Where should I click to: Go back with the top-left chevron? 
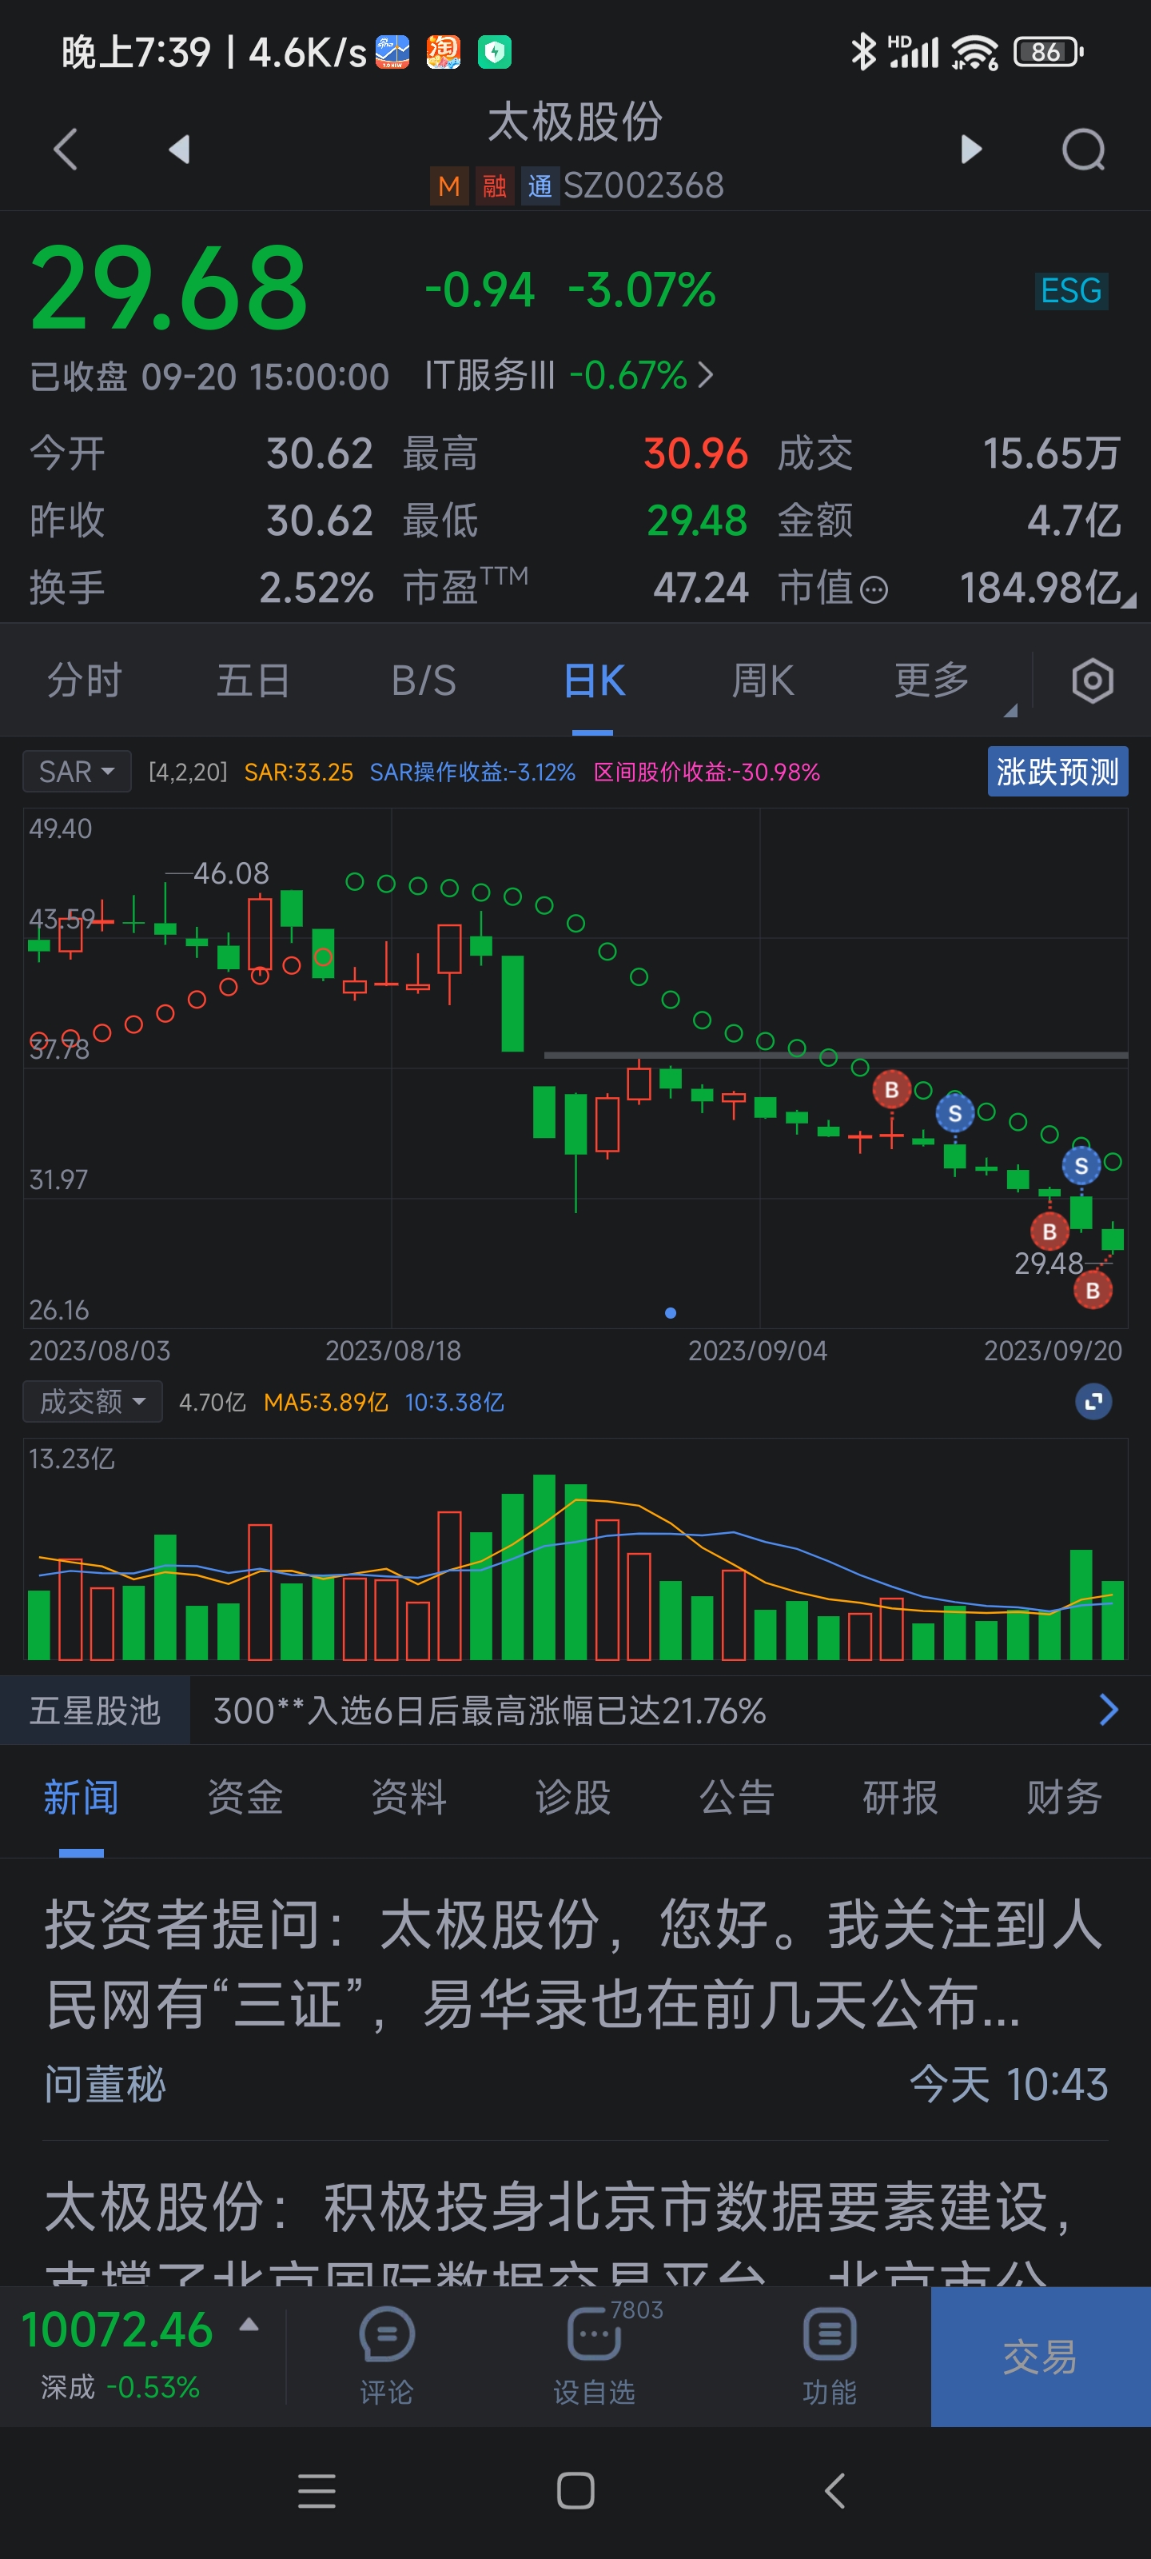coord(66,150)
